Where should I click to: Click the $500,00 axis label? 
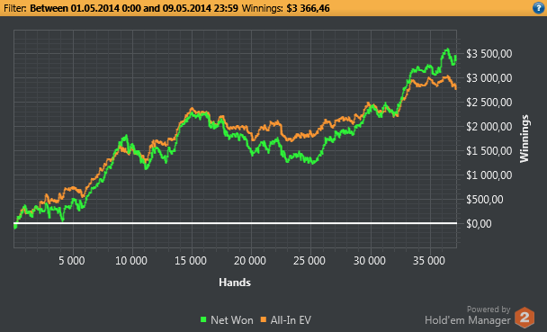tap(485, 200)
